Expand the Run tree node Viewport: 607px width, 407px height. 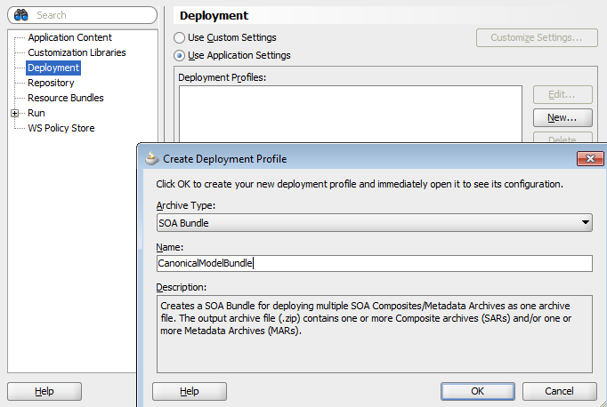(15, 114)
